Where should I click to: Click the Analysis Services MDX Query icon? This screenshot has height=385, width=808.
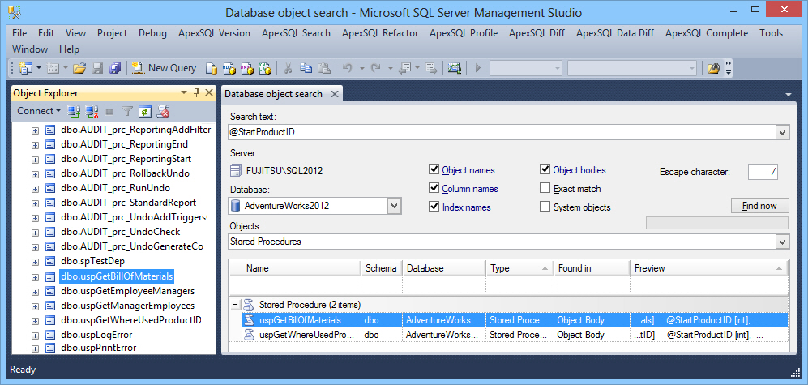pos(229,68)
